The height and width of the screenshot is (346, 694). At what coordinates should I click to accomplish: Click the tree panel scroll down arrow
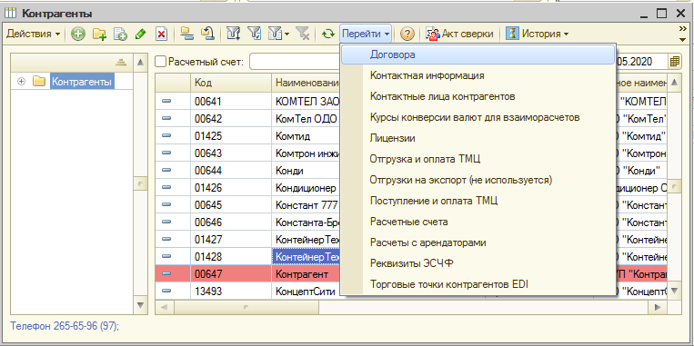click(x=140, y=306)
